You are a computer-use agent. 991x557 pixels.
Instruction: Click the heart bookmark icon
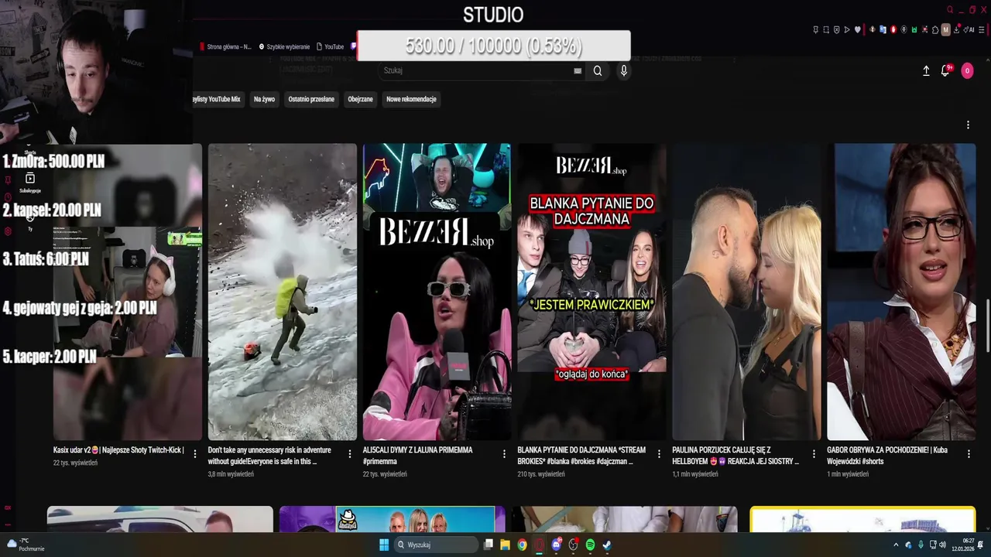pyautogui.click(x=858, y=29)
